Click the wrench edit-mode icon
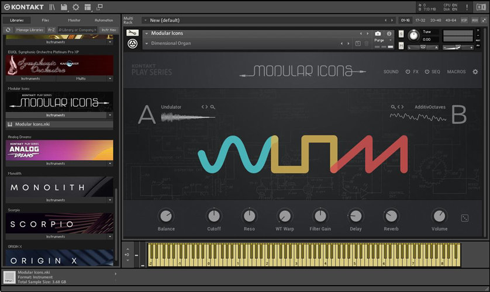The image size is (490, 292). (133, 33)
